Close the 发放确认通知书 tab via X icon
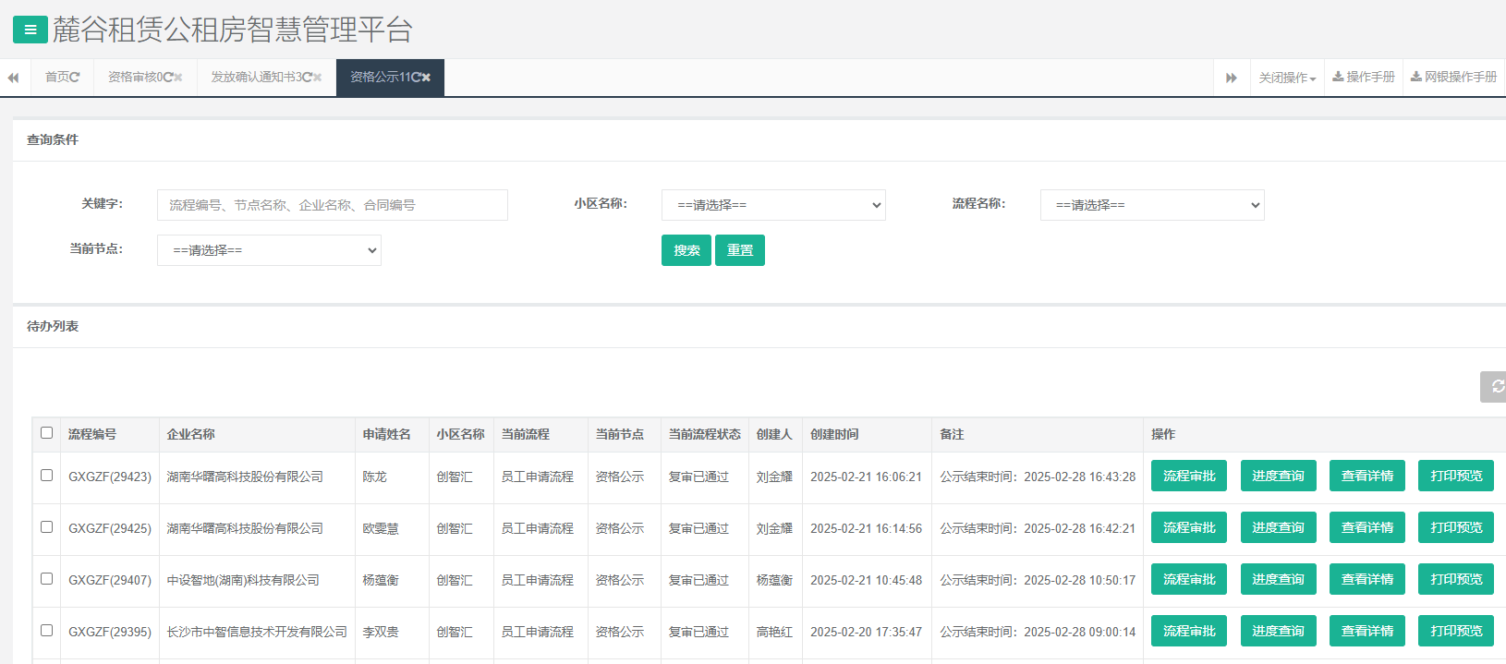Screen dimensions: 1506x664 pos(318,78)
